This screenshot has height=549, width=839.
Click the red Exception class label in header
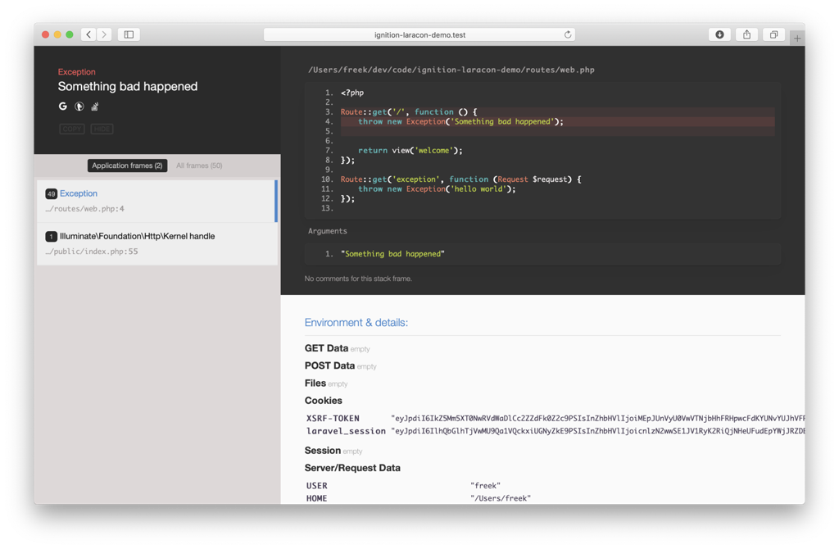[76, 72]
